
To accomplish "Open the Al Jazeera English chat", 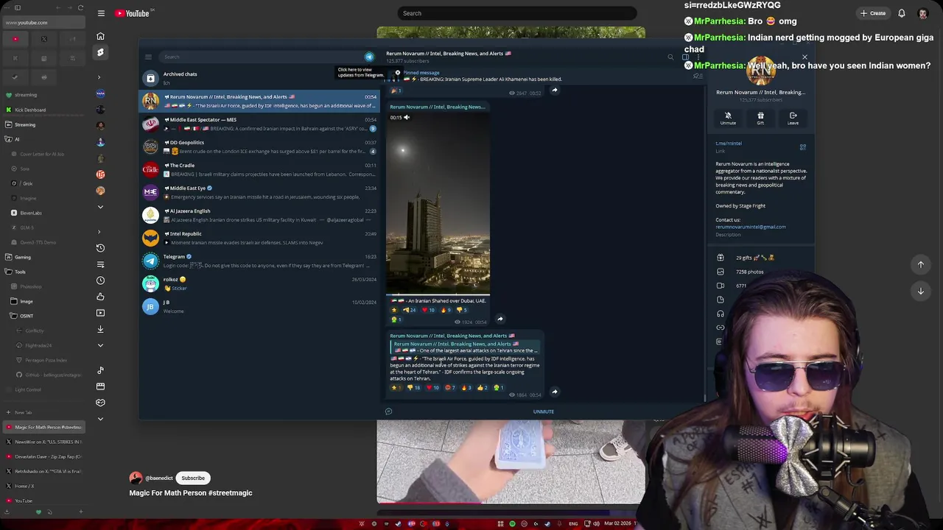I will point(259,215).
